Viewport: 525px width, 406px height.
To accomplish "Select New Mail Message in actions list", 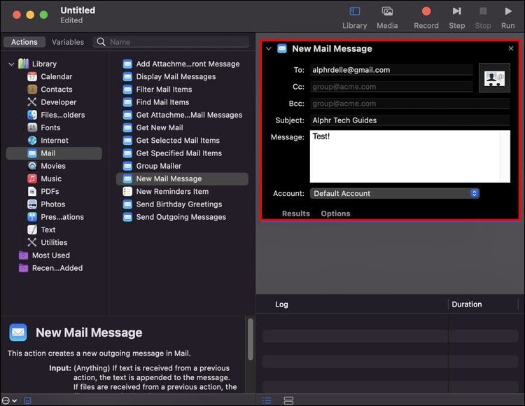I will tap(182, 178).
